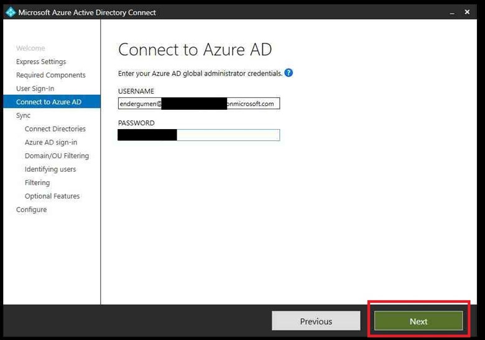Go to Filtering sub-step
485x340 pixels.
click(x=37, y=183)
